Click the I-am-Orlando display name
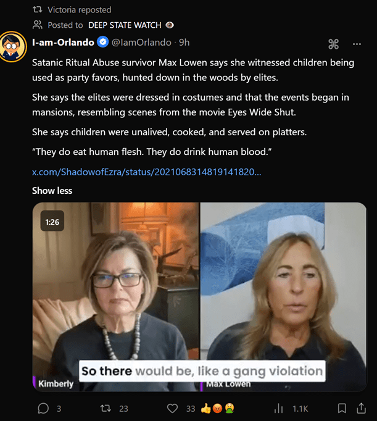 63,42
